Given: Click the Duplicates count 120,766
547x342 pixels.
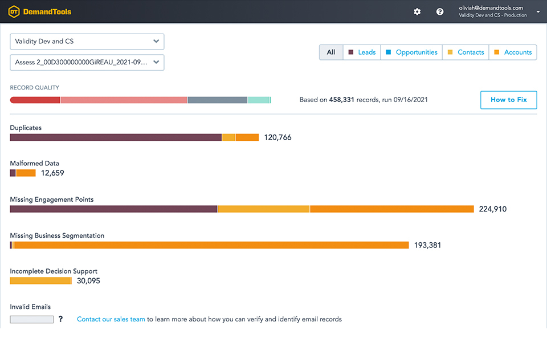Looking at the screenshot, I should 277,137.
